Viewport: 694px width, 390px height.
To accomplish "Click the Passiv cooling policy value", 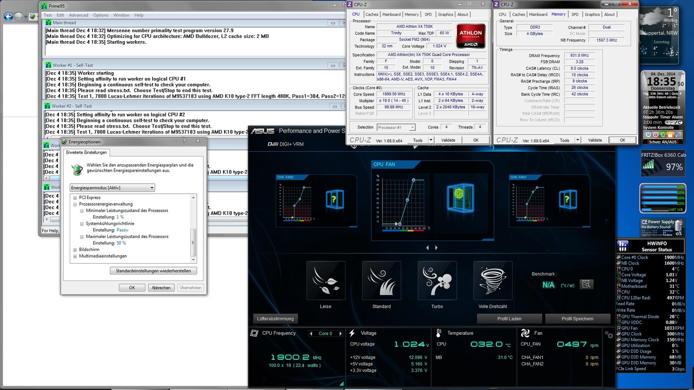I will (x=122, y=230).
